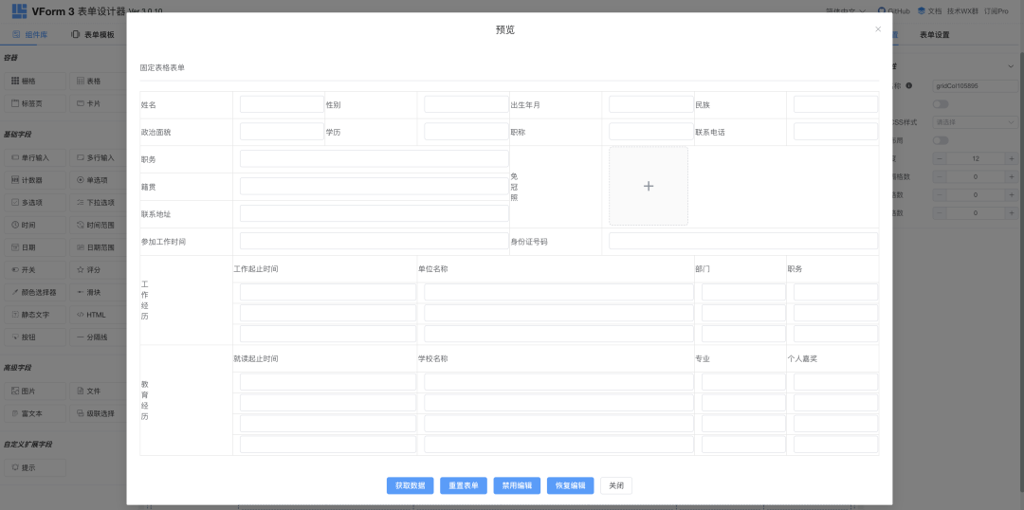Click the plus icon to upload 免冠照
Image resolution: width=1024 pixels, height=510 pixels.
tap(649, 186)
